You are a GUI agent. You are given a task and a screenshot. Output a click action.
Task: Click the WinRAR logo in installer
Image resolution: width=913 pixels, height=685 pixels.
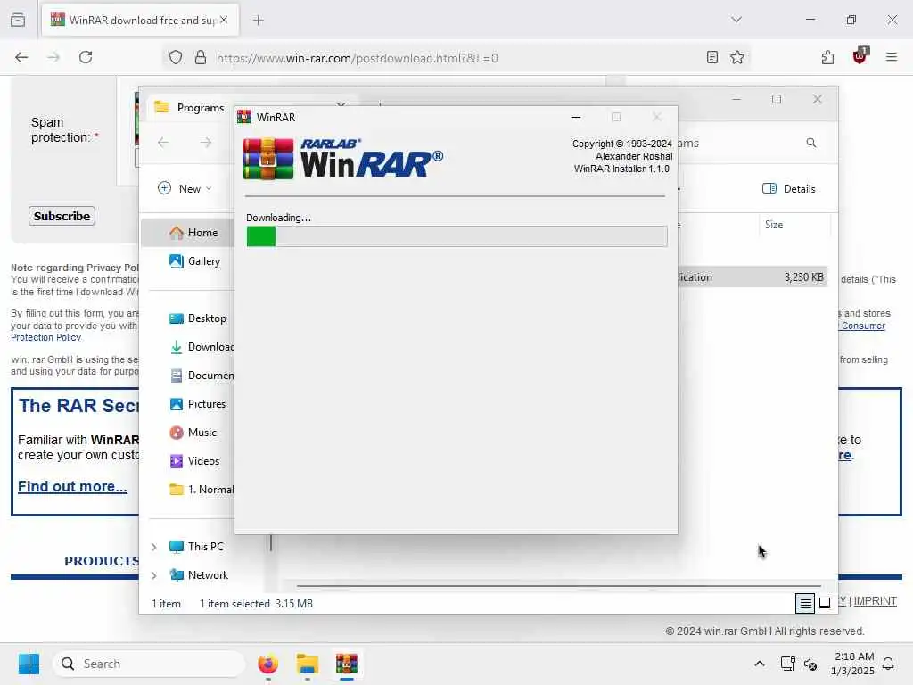pyautogui.click(x=342, y=158)
